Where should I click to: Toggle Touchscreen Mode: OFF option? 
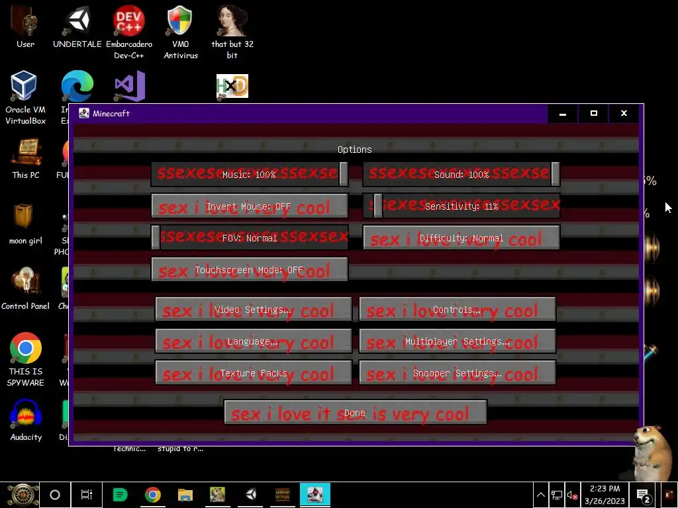coord(250,270)
